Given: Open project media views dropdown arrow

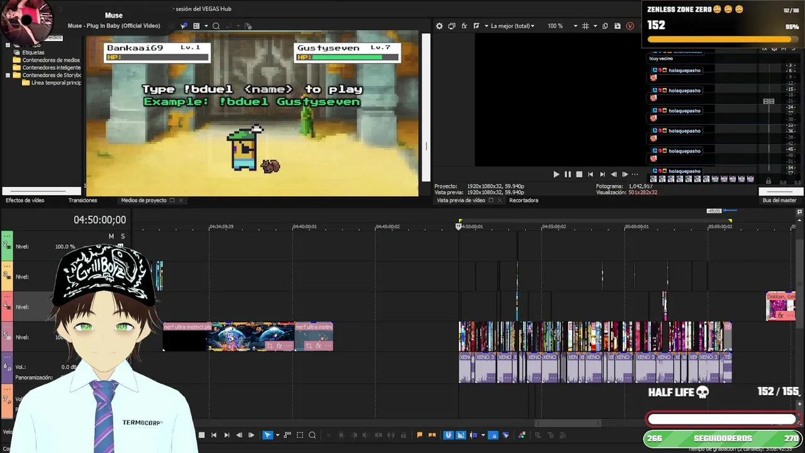Looking at the screenshot, I should (206, 26).
